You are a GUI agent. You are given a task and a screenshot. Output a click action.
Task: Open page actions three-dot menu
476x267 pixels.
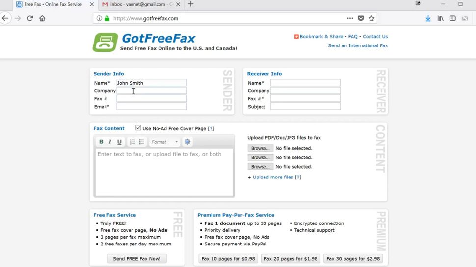pyautogui.click(x=350, y=18)
